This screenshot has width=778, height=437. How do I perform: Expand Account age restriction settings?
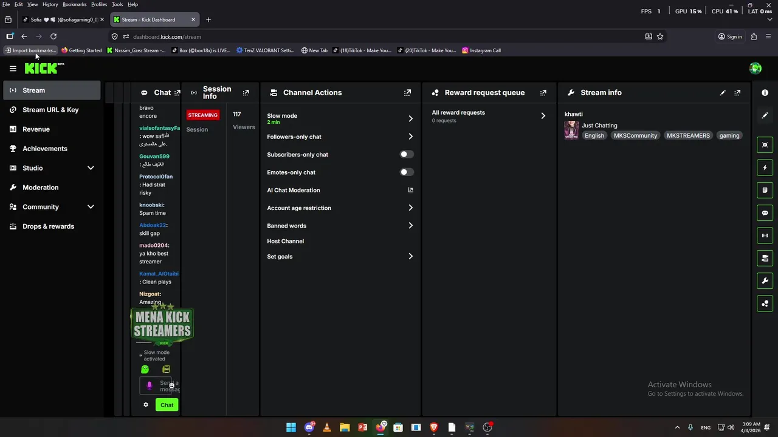[410, 208]
